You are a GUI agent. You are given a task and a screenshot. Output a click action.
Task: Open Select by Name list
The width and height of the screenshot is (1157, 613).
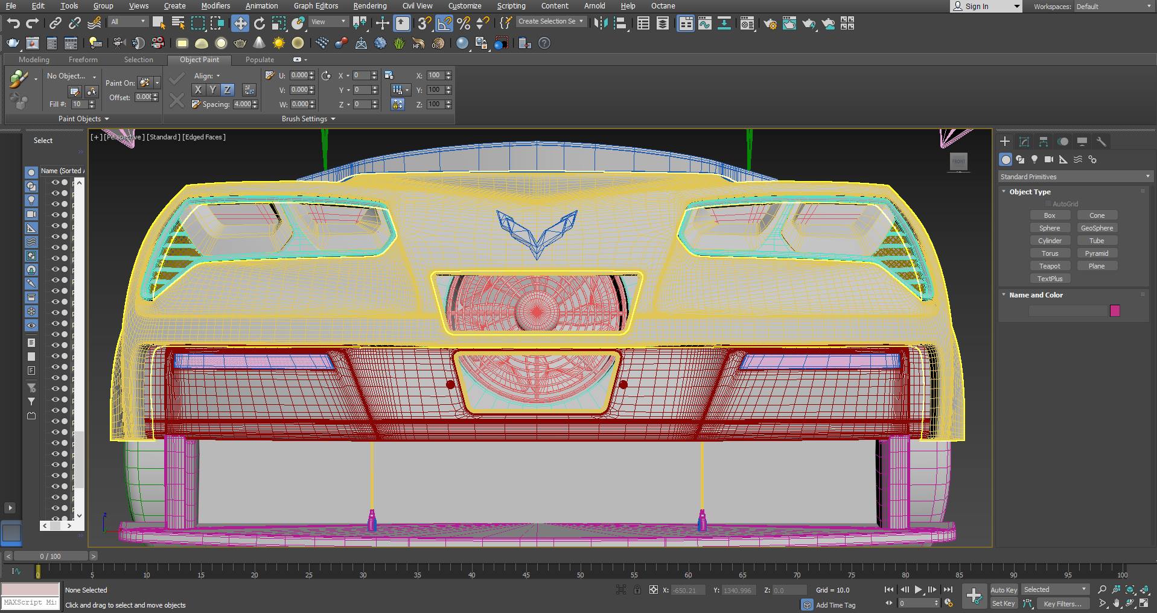[178, 24]
